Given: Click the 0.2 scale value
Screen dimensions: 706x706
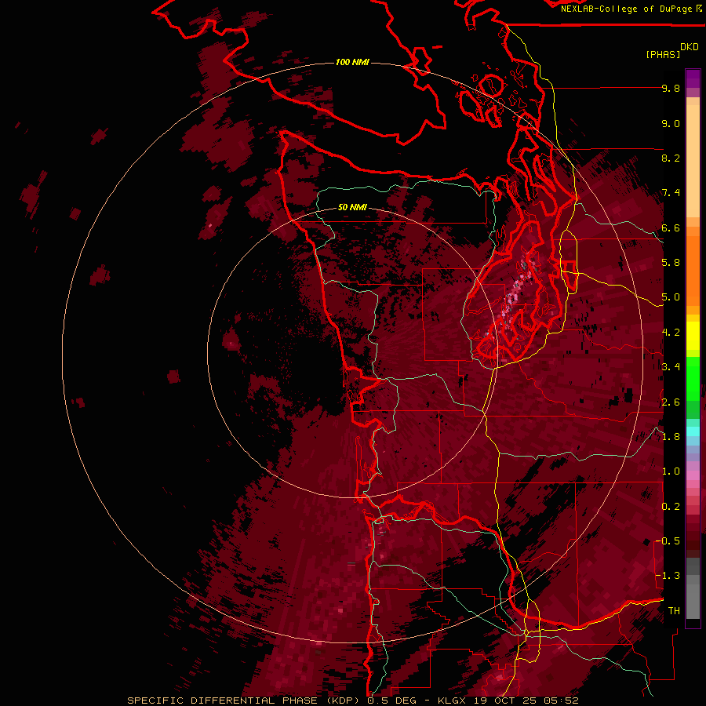Looking at the screenshot, I should click(671, 507).
